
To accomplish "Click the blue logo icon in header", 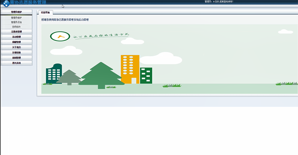I will click(x=6, y=4).
